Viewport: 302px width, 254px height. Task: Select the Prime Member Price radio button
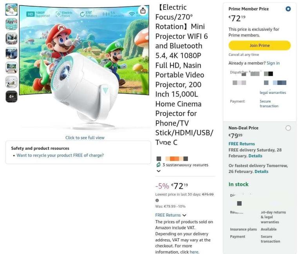click(288, 9)
